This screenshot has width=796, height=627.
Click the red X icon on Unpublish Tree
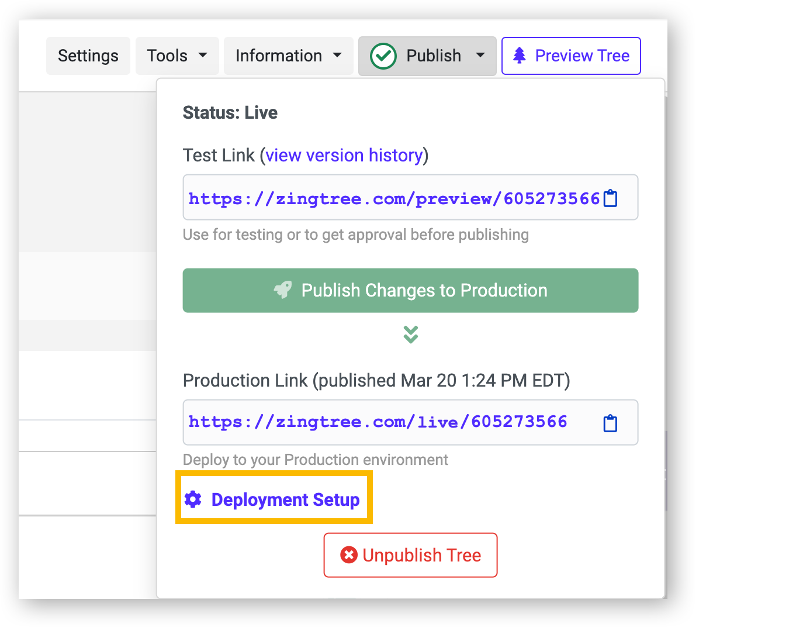coord(349,554)
